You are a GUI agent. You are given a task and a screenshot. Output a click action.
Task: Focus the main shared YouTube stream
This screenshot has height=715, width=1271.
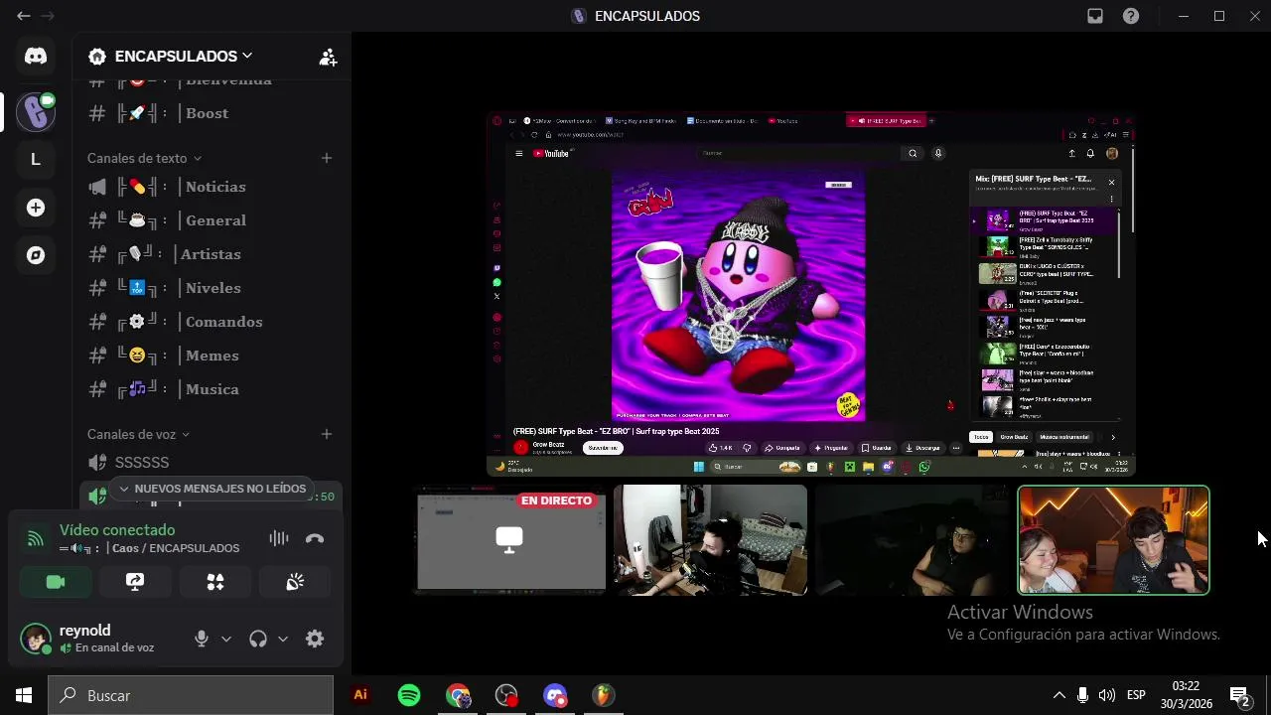(810, 295)
